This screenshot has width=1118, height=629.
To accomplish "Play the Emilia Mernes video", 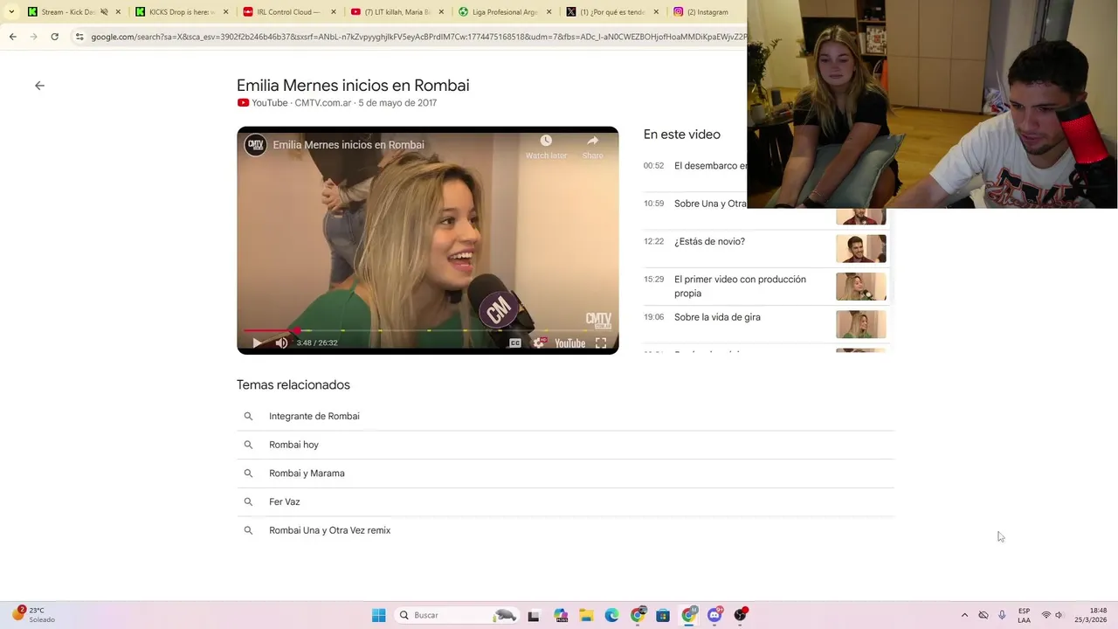I will coord(257,343).
